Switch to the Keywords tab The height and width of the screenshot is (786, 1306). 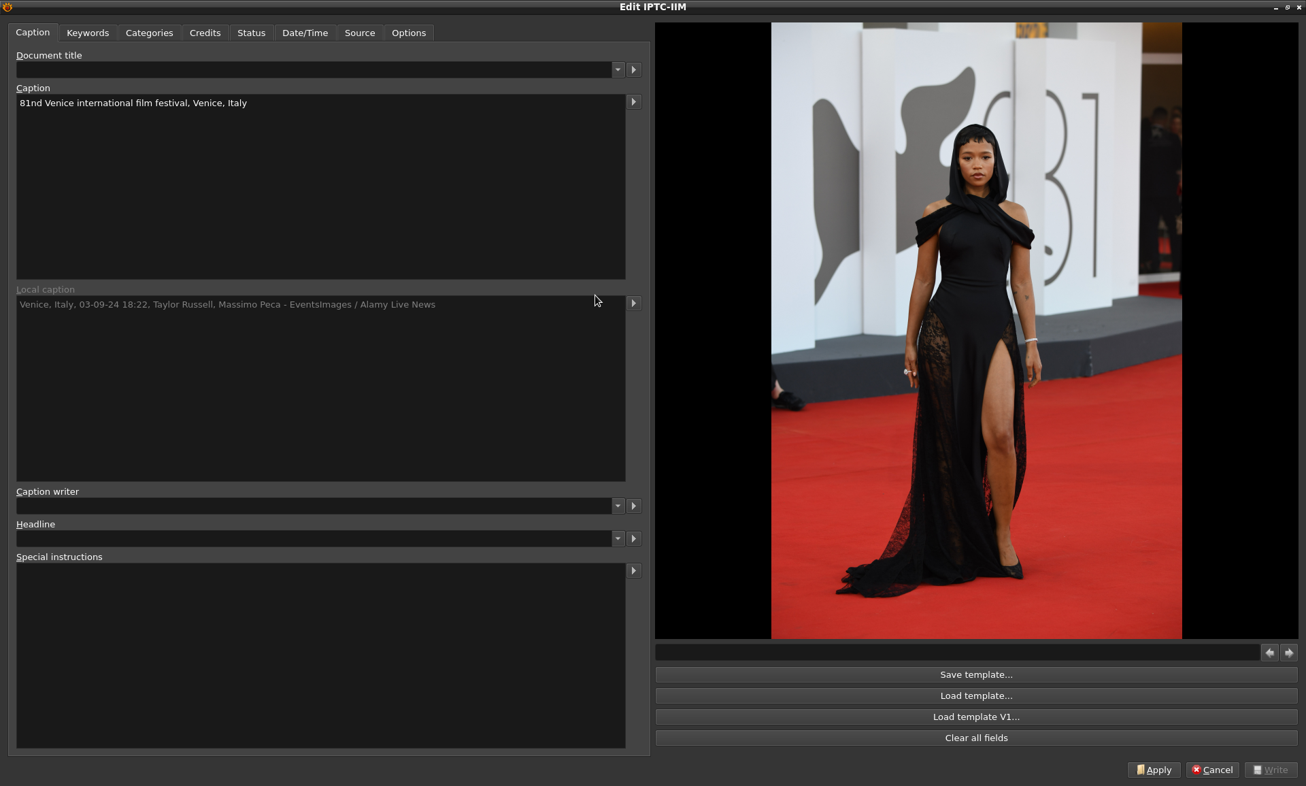pyautogui.click(x=88, y=33)
